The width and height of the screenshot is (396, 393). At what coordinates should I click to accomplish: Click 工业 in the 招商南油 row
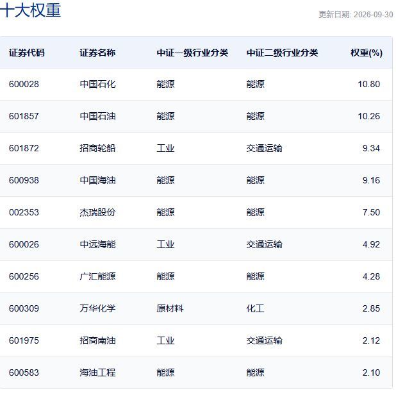[165, 340]
